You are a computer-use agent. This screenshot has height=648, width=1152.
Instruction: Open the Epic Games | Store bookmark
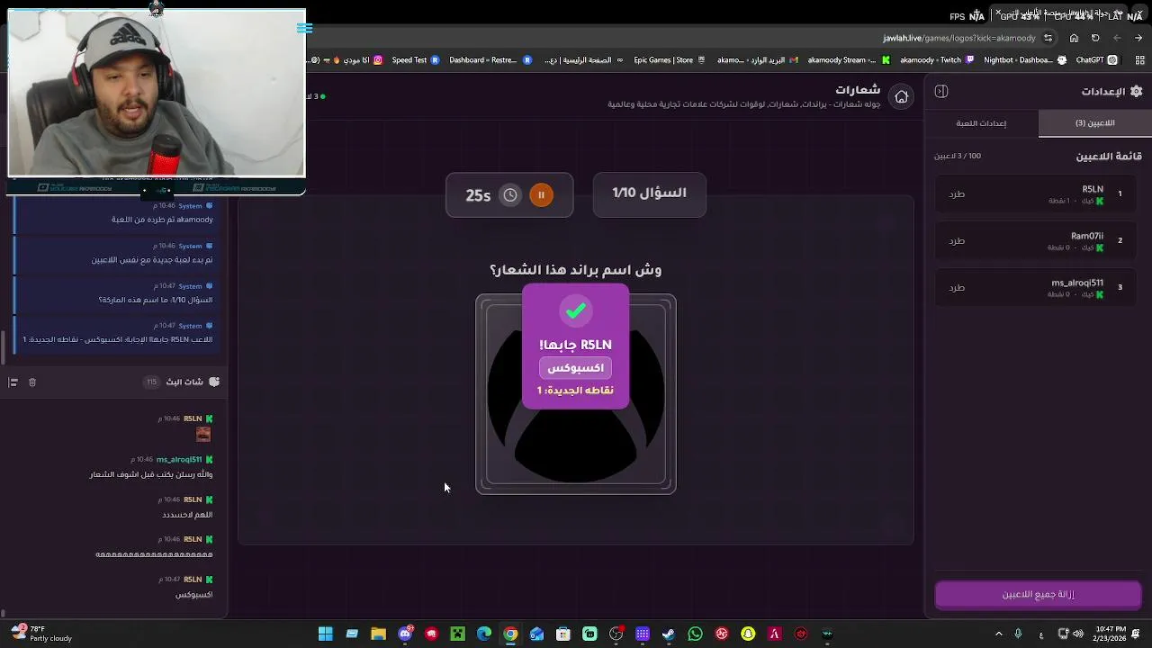[x=670, y=60]
